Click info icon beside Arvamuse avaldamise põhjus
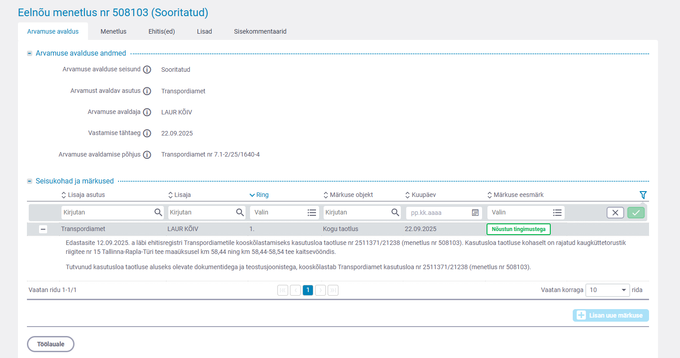 click(x=147, y=155)
